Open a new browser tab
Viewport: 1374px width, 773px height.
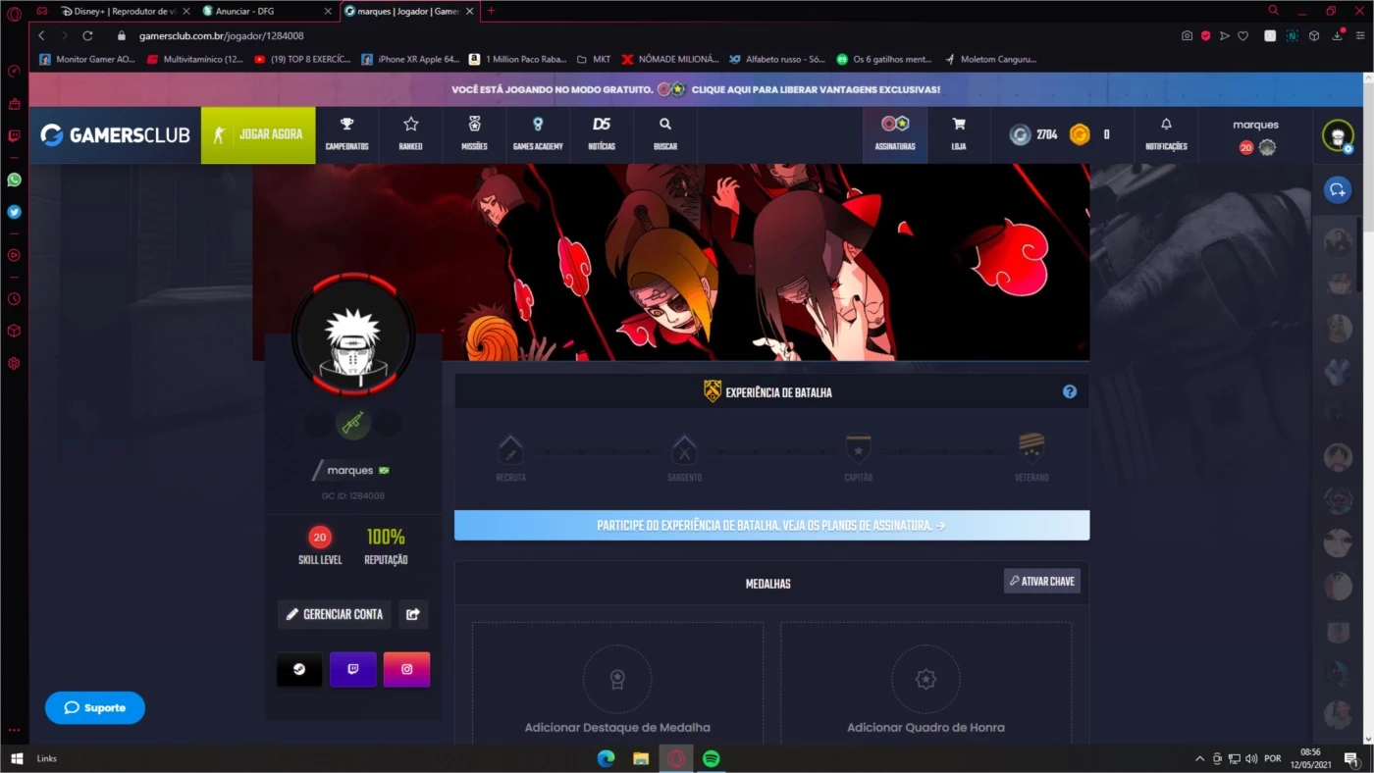pos(491,11)
